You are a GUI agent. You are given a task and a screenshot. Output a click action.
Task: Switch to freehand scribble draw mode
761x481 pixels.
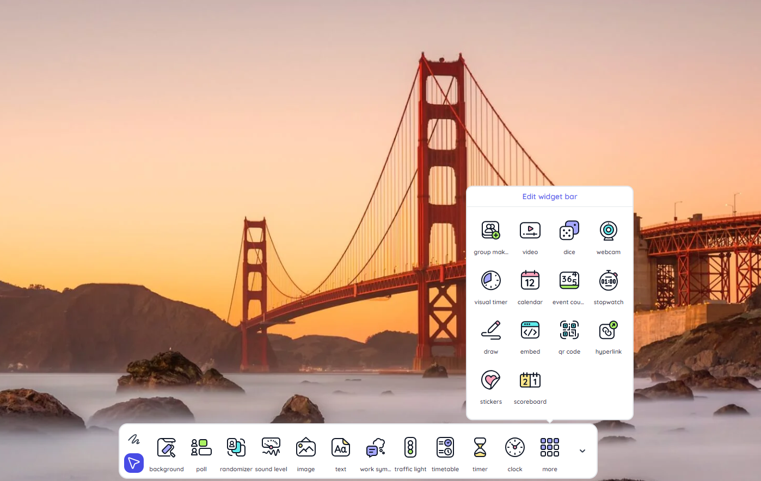134,439
